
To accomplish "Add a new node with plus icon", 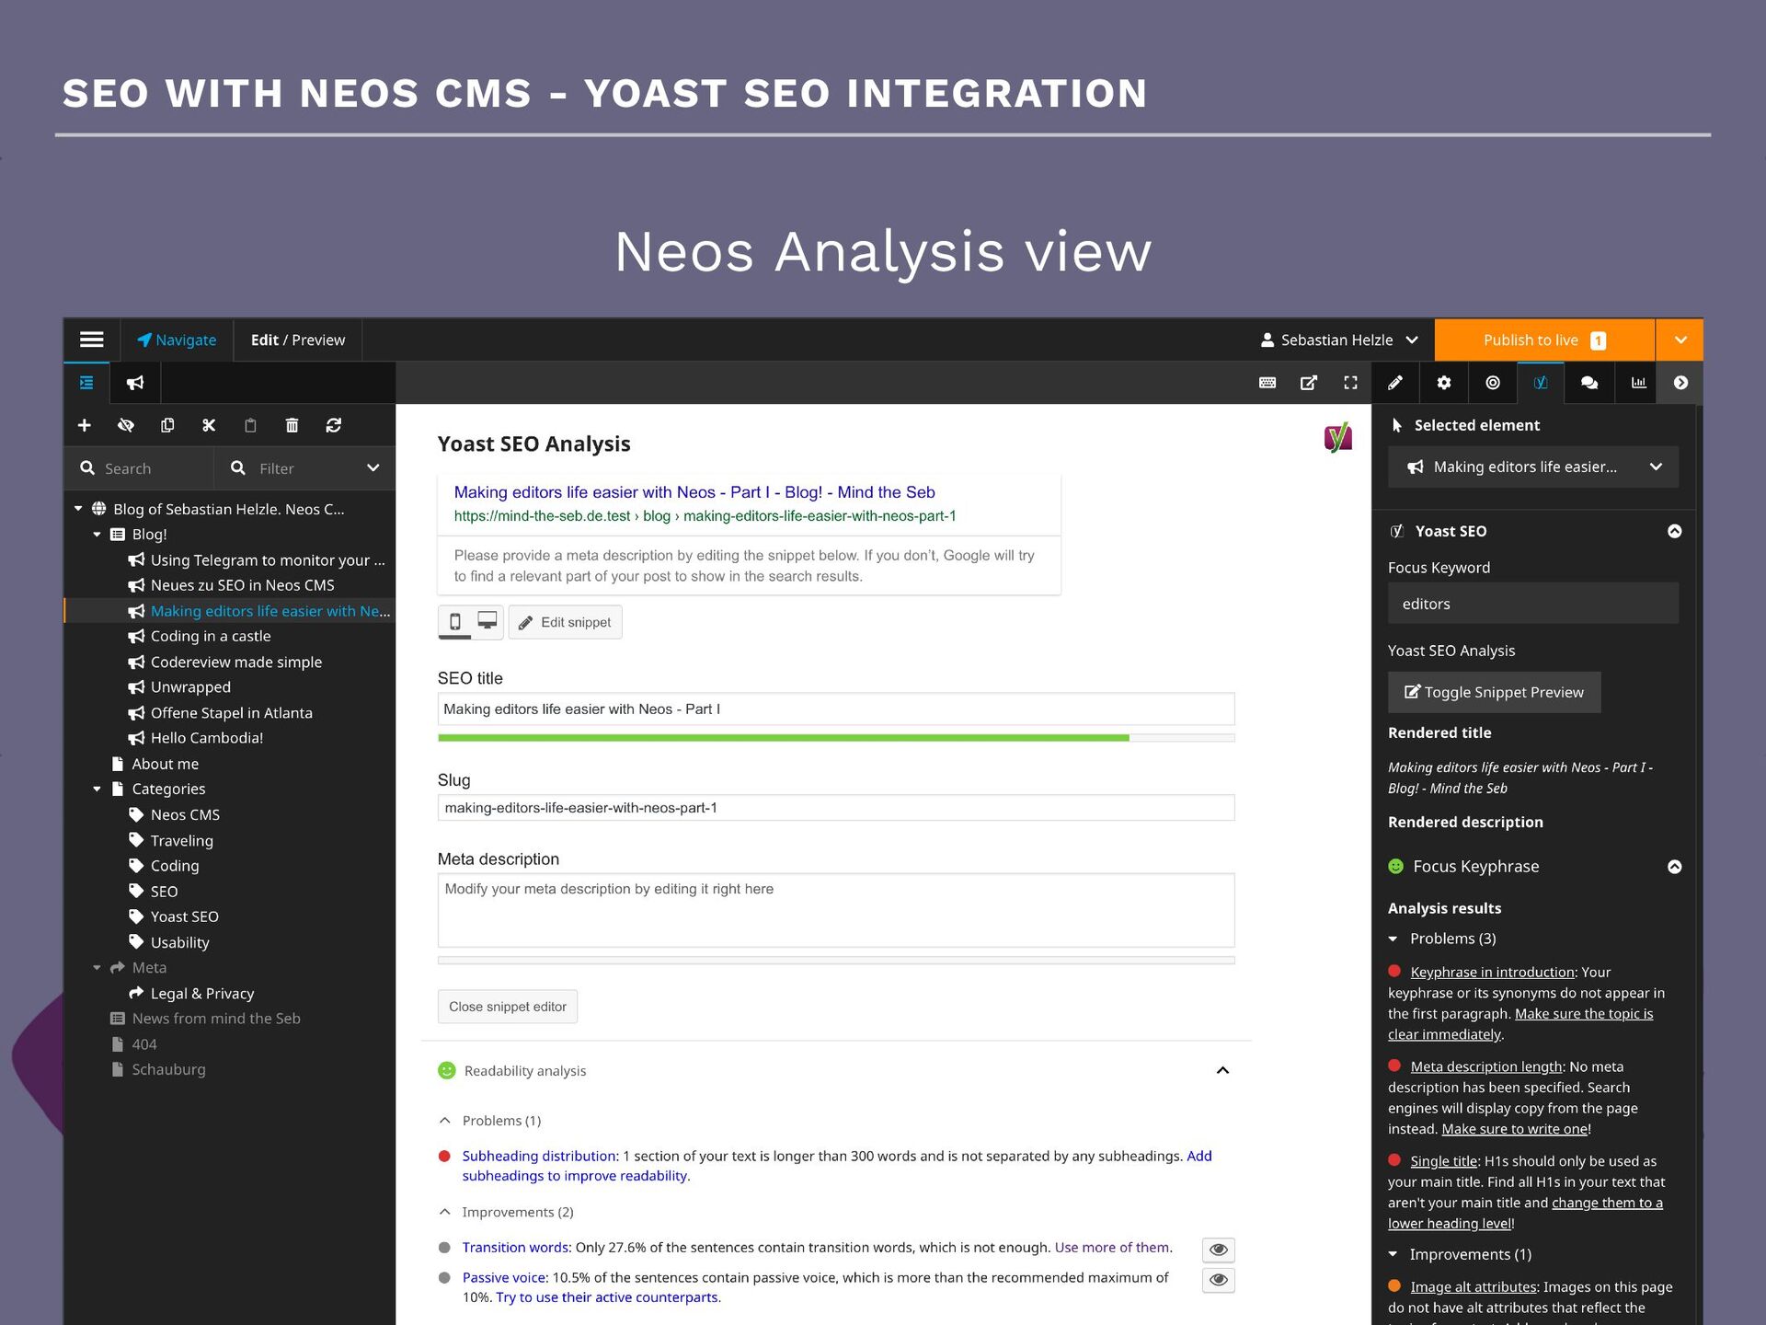I will (x=85, y=425).
